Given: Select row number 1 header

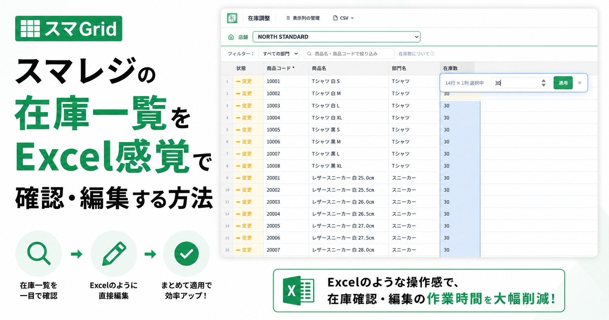Looking at the screenshot, I should [x=227, y=81].
